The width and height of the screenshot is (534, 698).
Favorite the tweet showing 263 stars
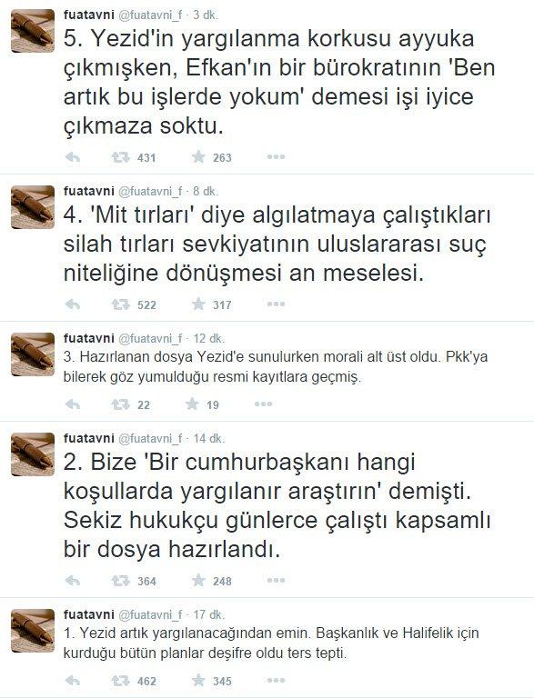tap(198, 156)
